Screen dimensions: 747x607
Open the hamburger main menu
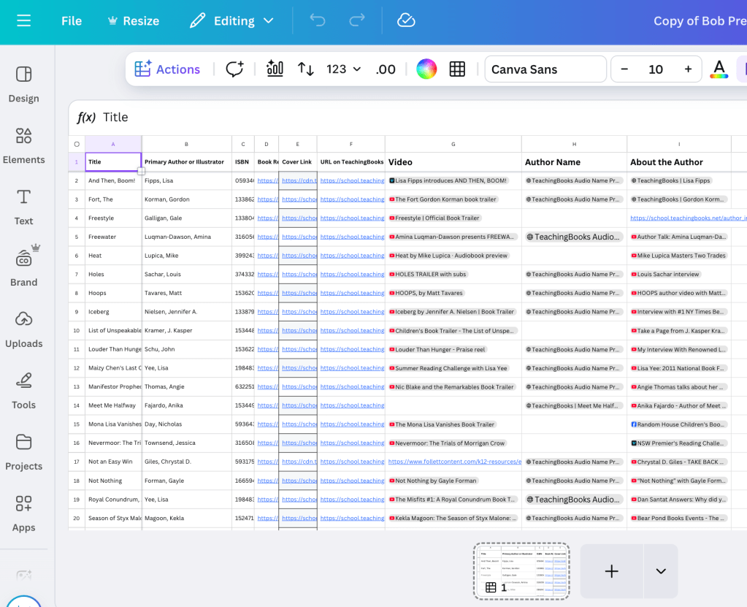click(x=23, y=20)
